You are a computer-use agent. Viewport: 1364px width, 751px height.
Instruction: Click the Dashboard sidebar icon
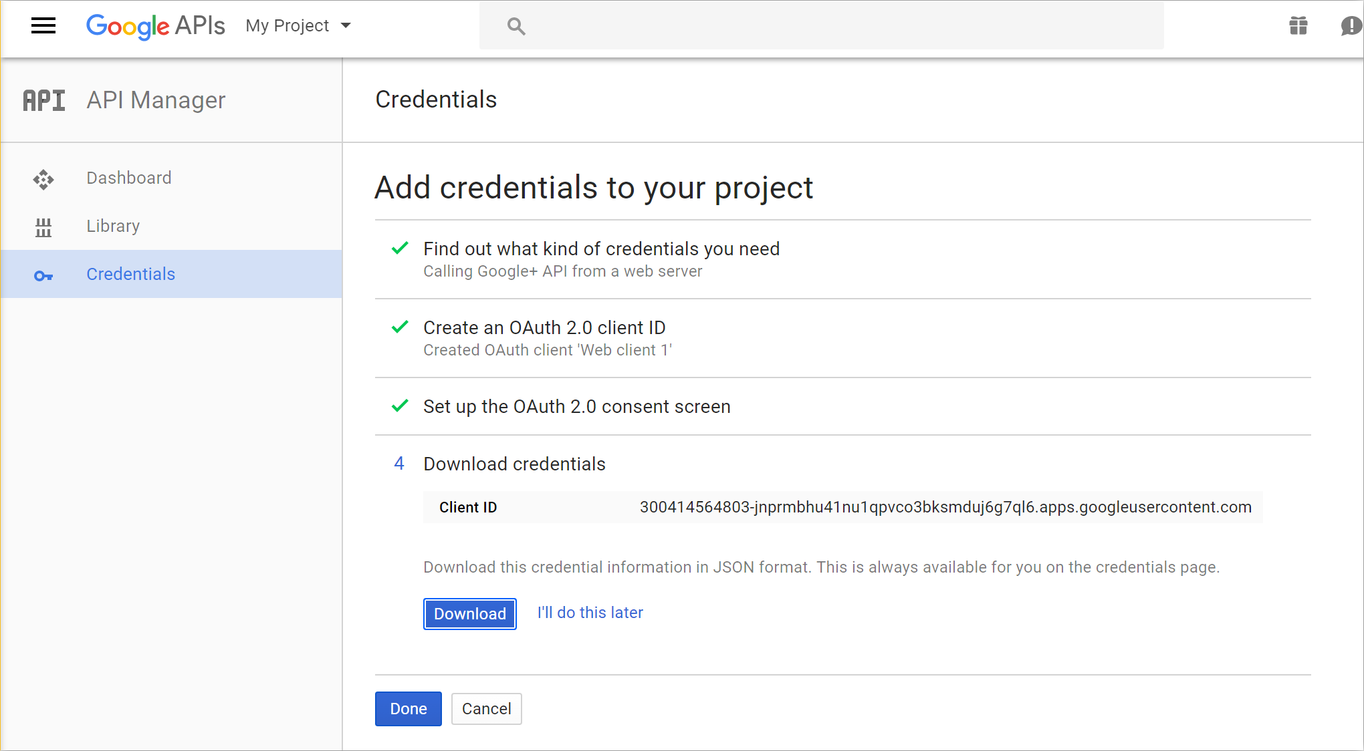[43, 179]
